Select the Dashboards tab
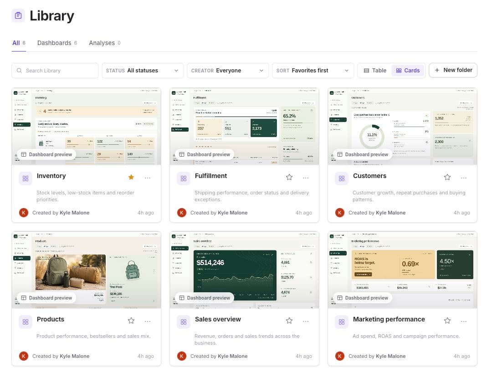The width and height of the screenshot is (492, 377). pos(57,43)
